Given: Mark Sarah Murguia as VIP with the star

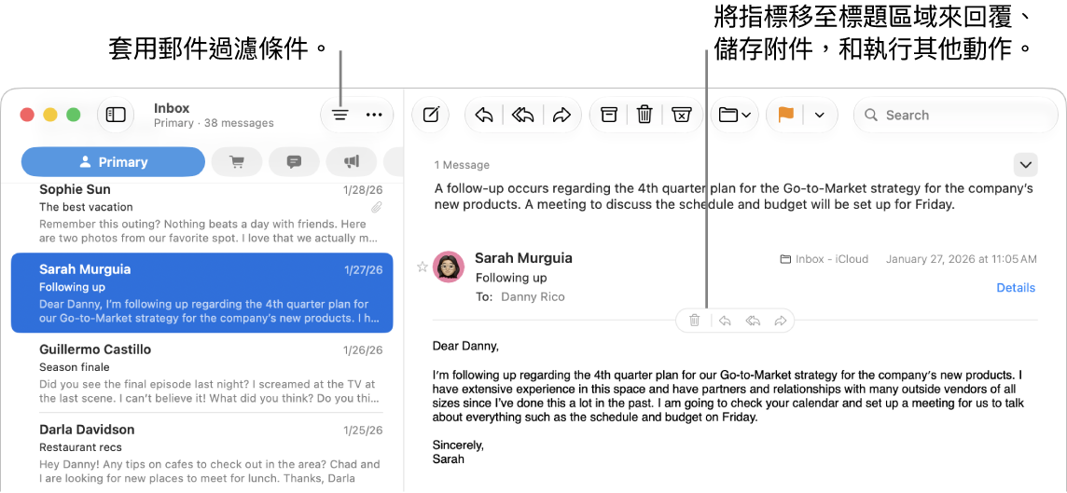Looking at the screenshot, I should coord(422,267).
